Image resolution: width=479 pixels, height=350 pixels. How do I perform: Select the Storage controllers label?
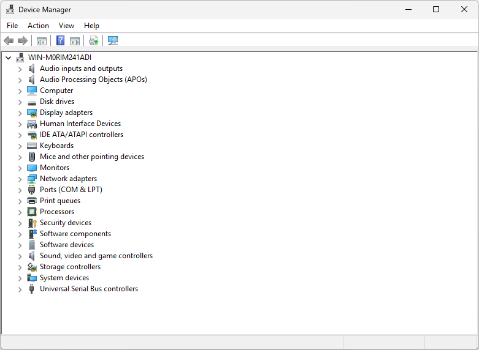(x=71, y=266)
